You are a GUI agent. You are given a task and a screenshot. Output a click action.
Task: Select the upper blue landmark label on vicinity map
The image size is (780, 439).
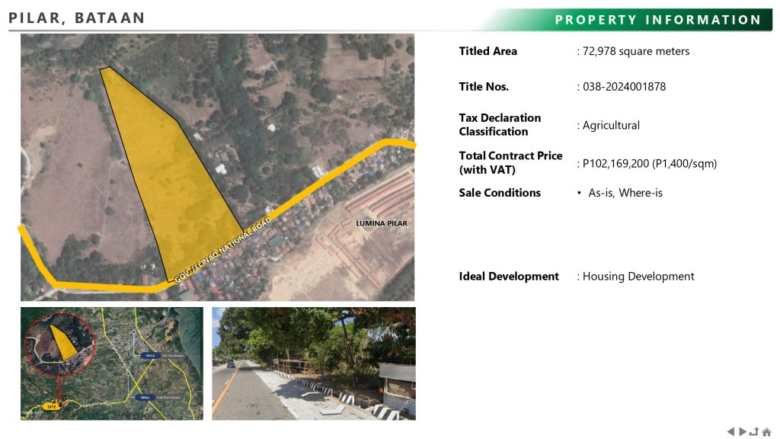150,355
